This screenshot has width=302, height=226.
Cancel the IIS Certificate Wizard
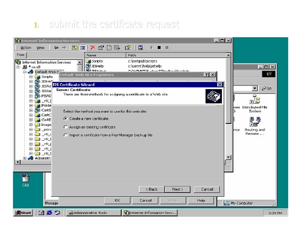point(207,189)
